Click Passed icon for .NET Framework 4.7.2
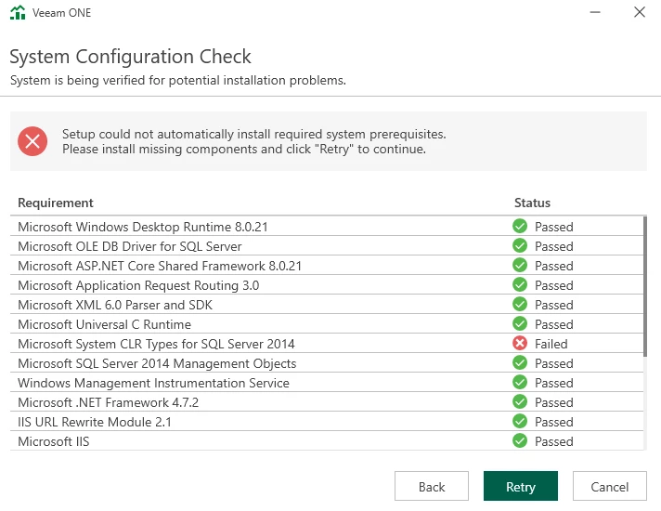The height and width of the screenshot is (511, 661). click(x=520, y=402)
